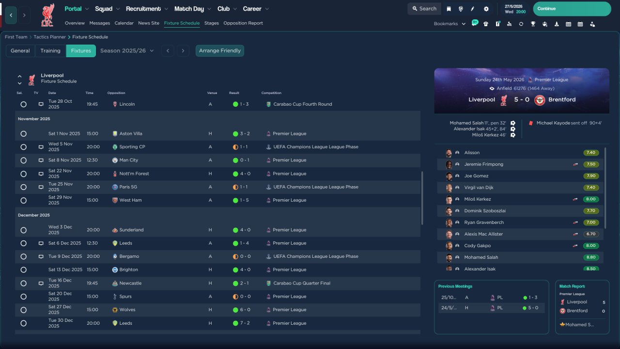Select the Man City fixture radio button
This screenshot has height=349, width=620.
(x=23, y=160)
